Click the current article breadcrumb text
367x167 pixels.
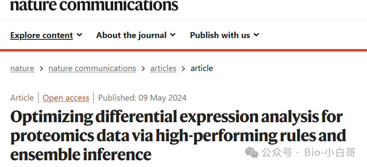pos(202,68)
